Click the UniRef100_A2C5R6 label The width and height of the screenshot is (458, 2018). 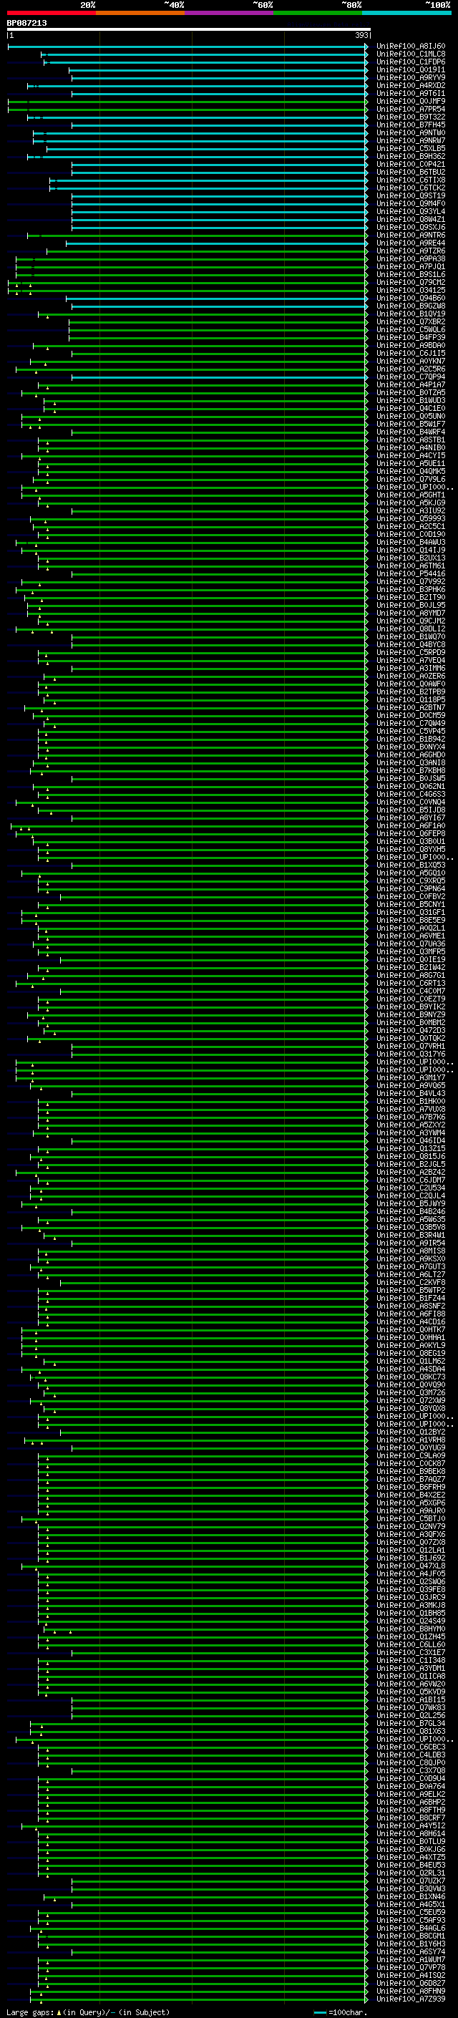pyautogui.click(x=410, y=369)
